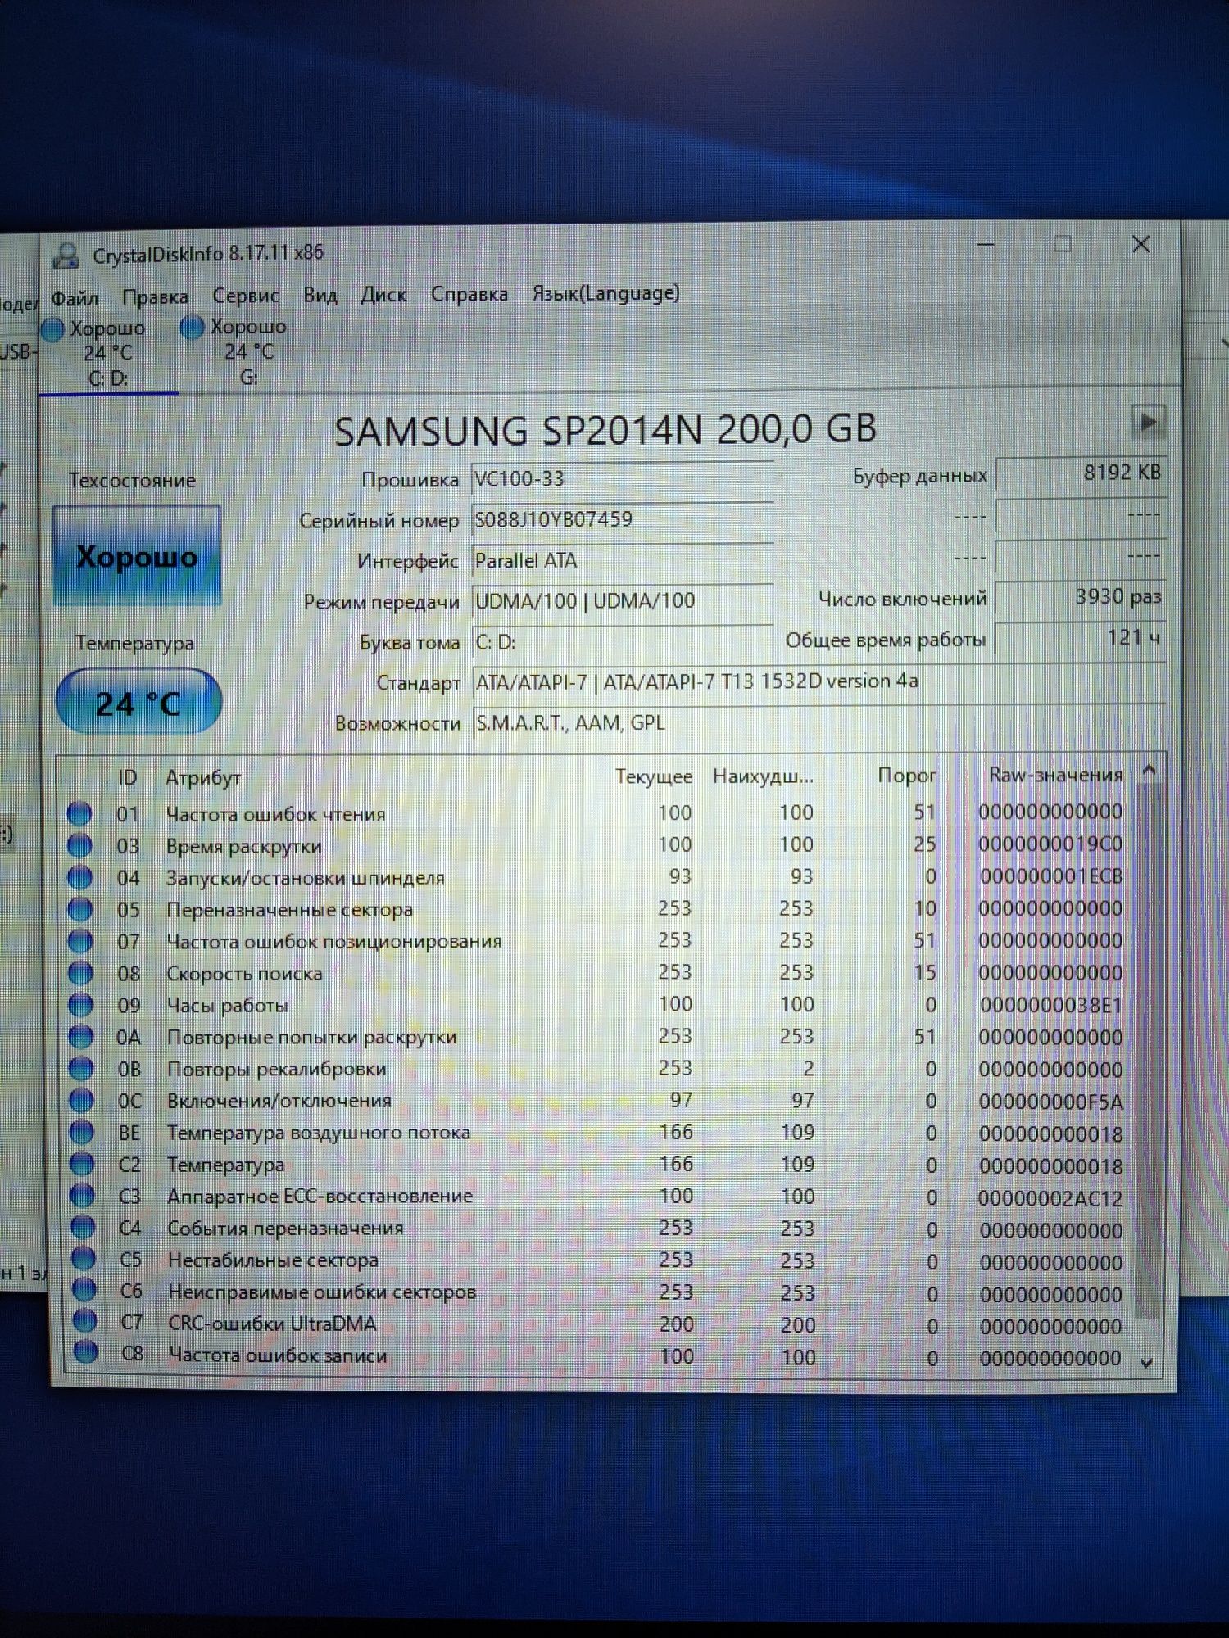The image size is (1229, 1638).
Task: Click the next disk arrow button
Action: coord(1148,423)
